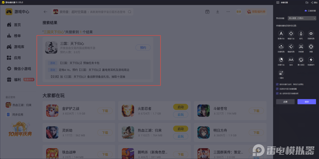Launch 火影忍者 with 启动 button
Image resolution: width=319 pixels, height=159 pixels.
click(181, 107)
